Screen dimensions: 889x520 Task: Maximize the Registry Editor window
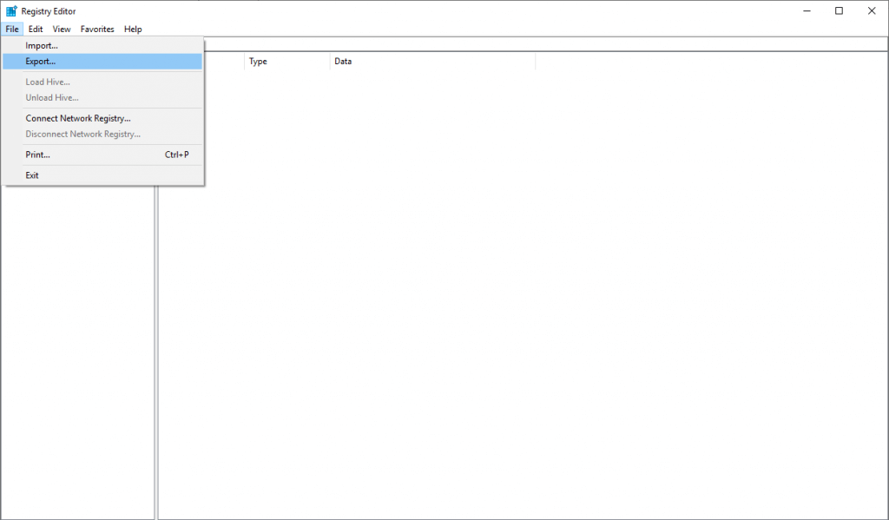point(840,10)
